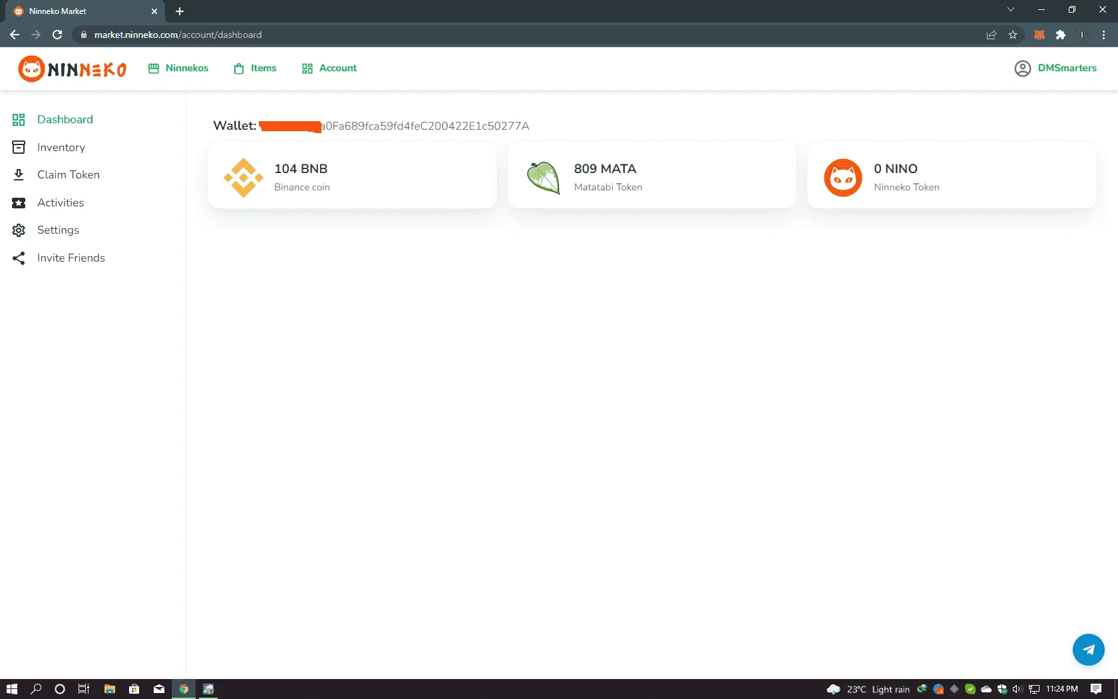Open the Windows Start menu
1118x699 pixels.
[11, 689]
